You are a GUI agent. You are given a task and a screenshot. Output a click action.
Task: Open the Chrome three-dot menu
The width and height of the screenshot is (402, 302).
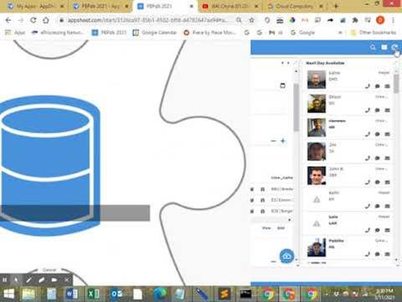393,20
